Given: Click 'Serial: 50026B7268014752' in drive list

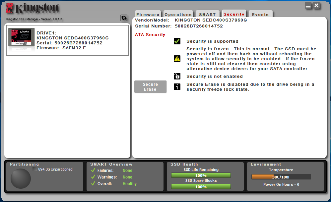Looking at the screenshot, I should pos(69,43).
